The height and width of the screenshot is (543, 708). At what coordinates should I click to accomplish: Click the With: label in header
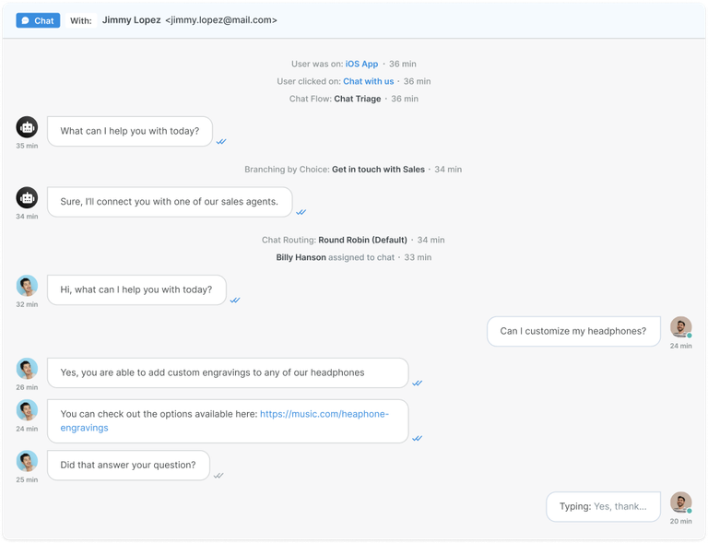[81, 20]
